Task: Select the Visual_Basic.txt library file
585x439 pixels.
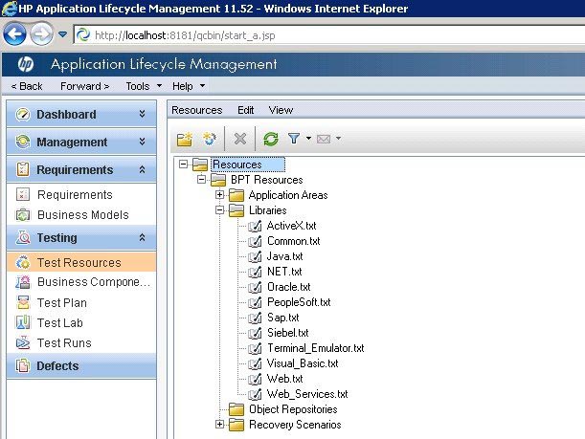Action: pos(303,363)
